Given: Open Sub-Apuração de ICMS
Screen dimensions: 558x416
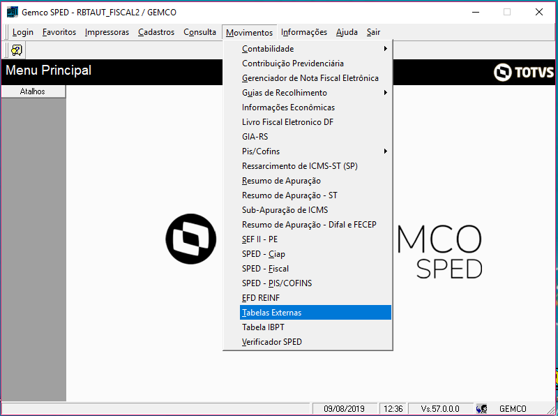Looking at the screenshot, I should (315, 210).
